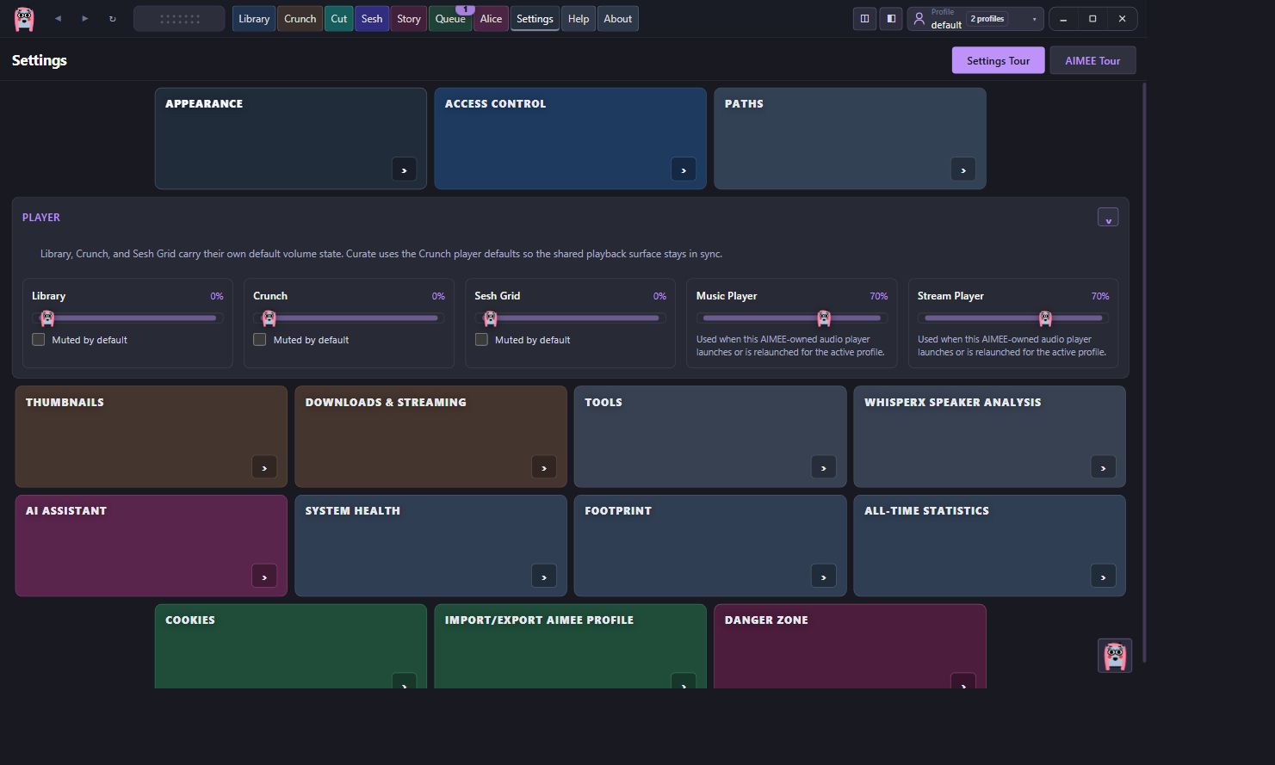Open the profile selector dropdown
1275x765 pixels.
click(975, 19)
